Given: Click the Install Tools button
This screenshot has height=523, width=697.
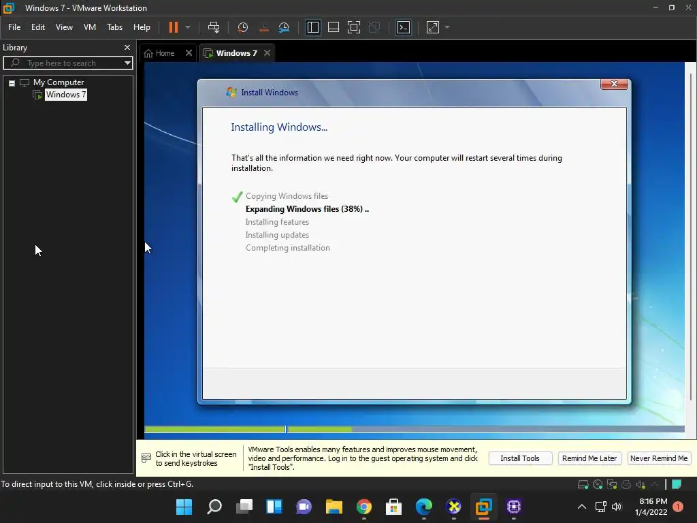Looking at the screenshot, I should (520, 458).
